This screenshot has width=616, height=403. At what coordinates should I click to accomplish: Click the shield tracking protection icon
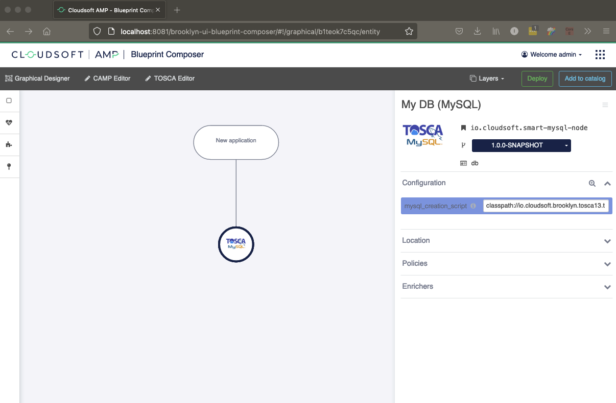(x=97, y=32)
